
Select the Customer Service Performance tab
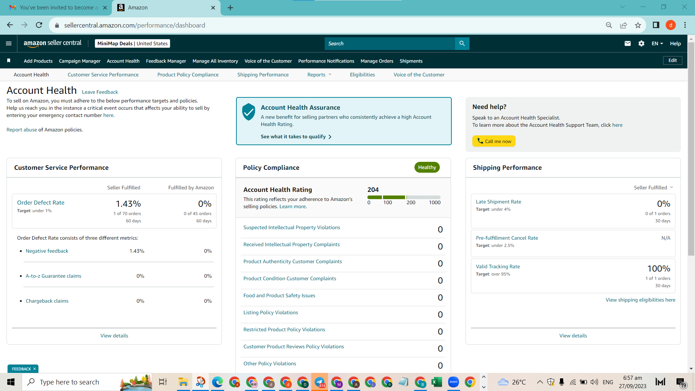[x=103, y=75]
